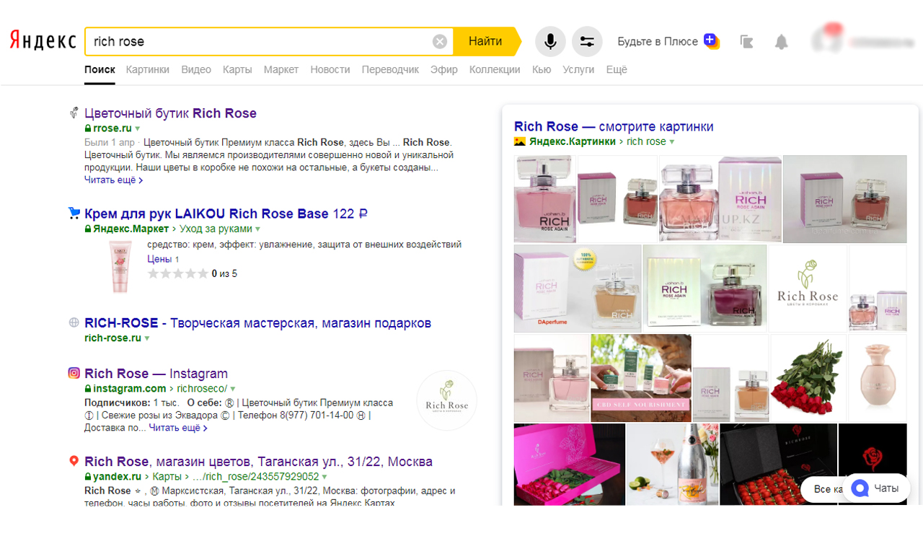This screenshot has width=923, height=536.
Task: Open the Эфир tab
Action: [444, 70]
